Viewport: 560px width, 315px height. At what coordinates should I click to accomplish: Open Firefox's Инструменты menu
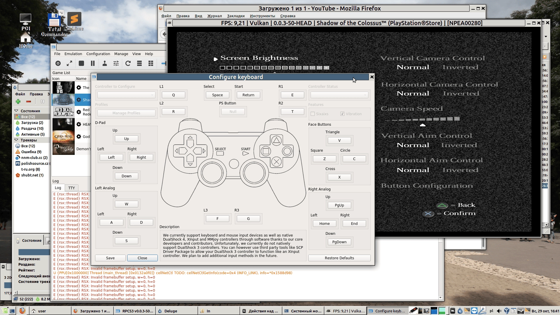pos(262,16)
